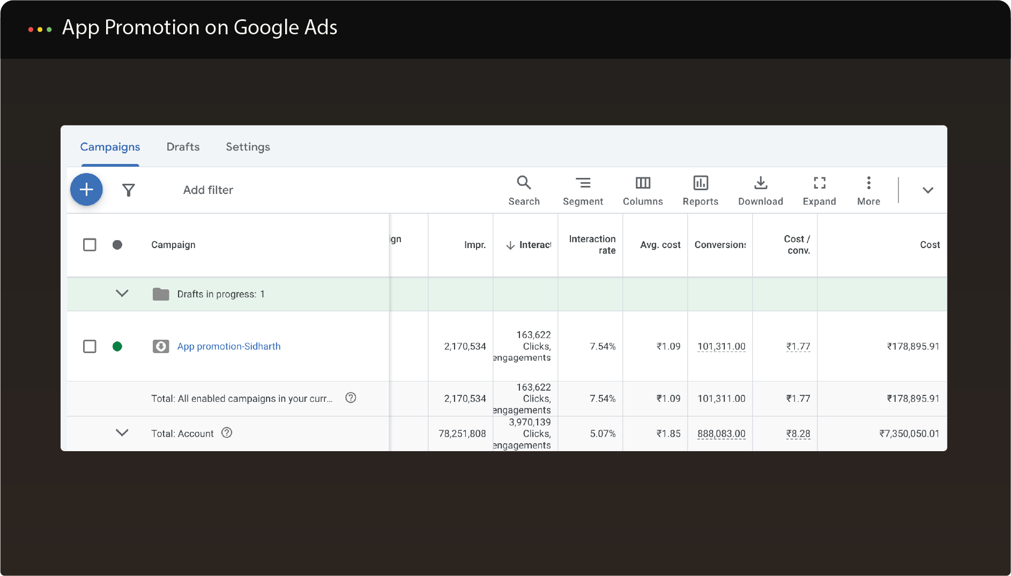
Task: Click avg. cost ₹1.85 in account row
Action: point(668,434)
